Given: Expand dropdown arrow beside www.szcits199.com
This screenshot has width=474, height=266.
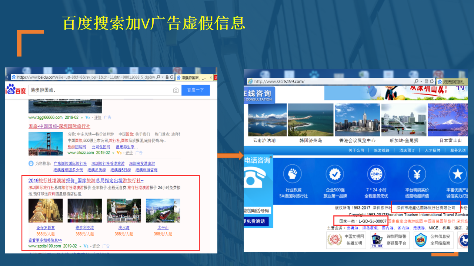Looking at the screenshot, I should click(80, 246).
